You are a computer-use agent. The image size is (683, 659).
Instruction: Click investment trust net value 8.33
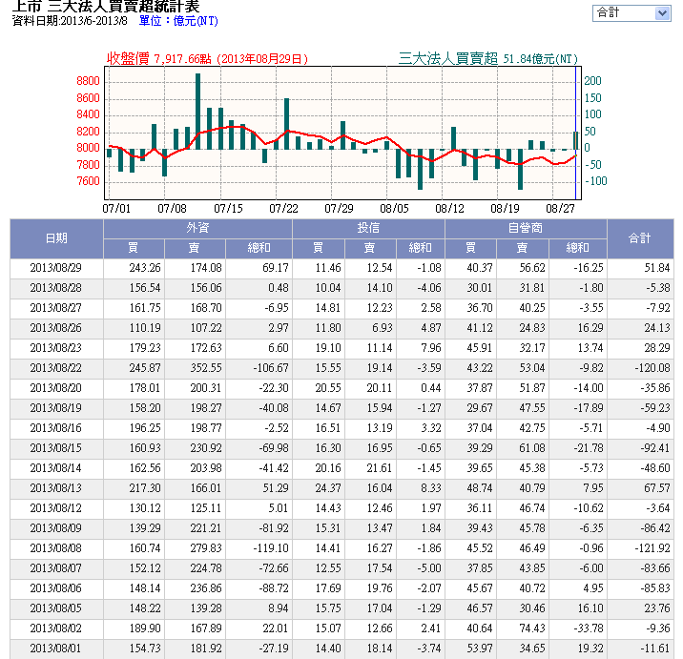coord(431,488)
